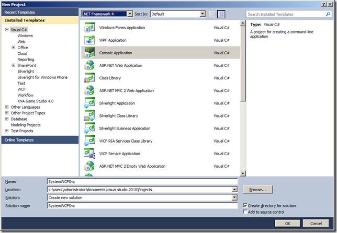Image resolution: width=337 pixels, height=233 pixels.
Task: Click the search magnifier icon
Action: (x=328, y=14)
